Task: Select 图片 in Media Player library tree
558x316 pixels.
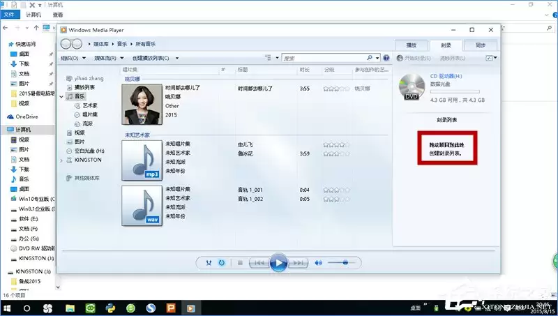Action: 80,142
